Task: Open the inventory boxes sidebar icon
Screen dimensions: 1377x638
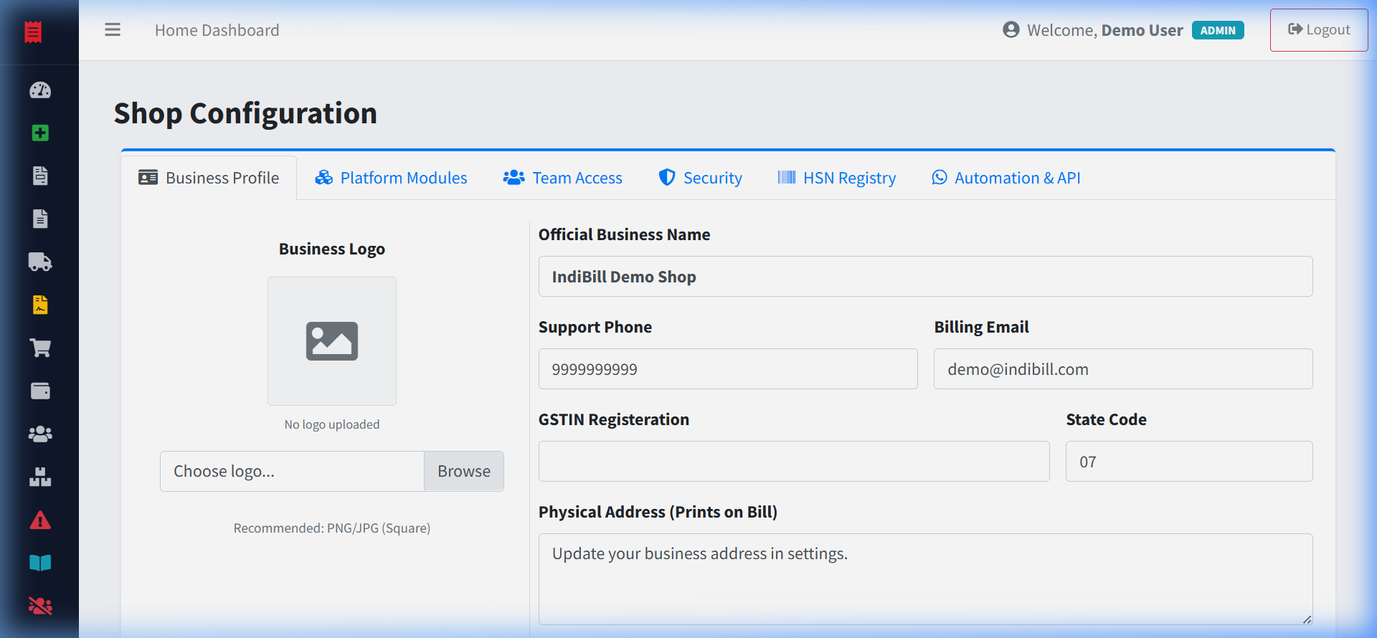Action: click(40, 477)
